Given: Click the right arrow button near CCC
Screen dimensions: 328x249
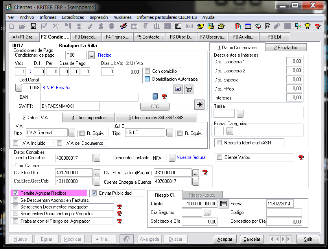Looking at the screenshot, I should pos(199,104).
